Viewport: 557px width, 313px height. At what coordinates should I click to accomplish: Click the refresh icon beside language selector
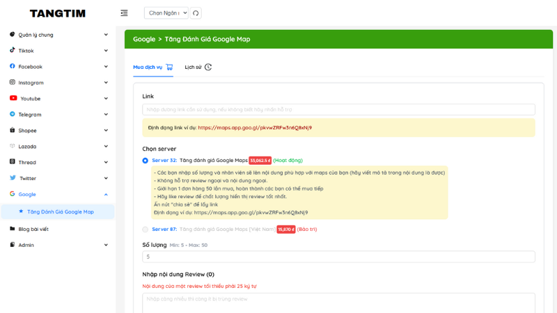[x=196, y=13]
